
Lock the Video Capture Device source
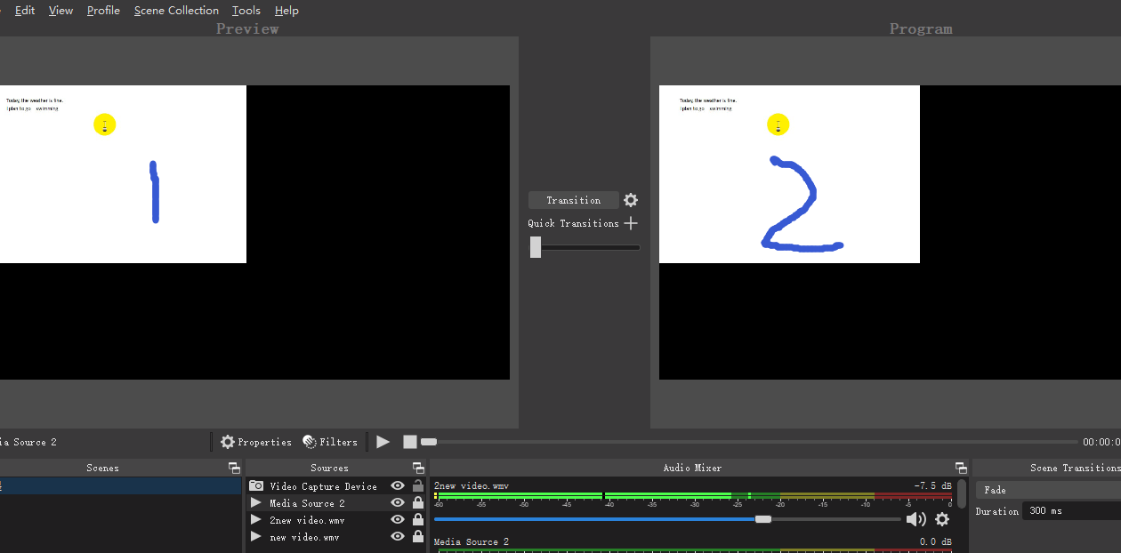[417, 485]
